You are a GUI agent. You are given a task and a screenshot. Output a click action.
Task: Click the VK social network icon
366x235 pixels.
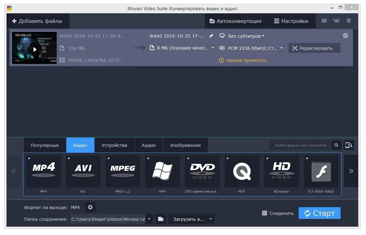pos(336,21)
